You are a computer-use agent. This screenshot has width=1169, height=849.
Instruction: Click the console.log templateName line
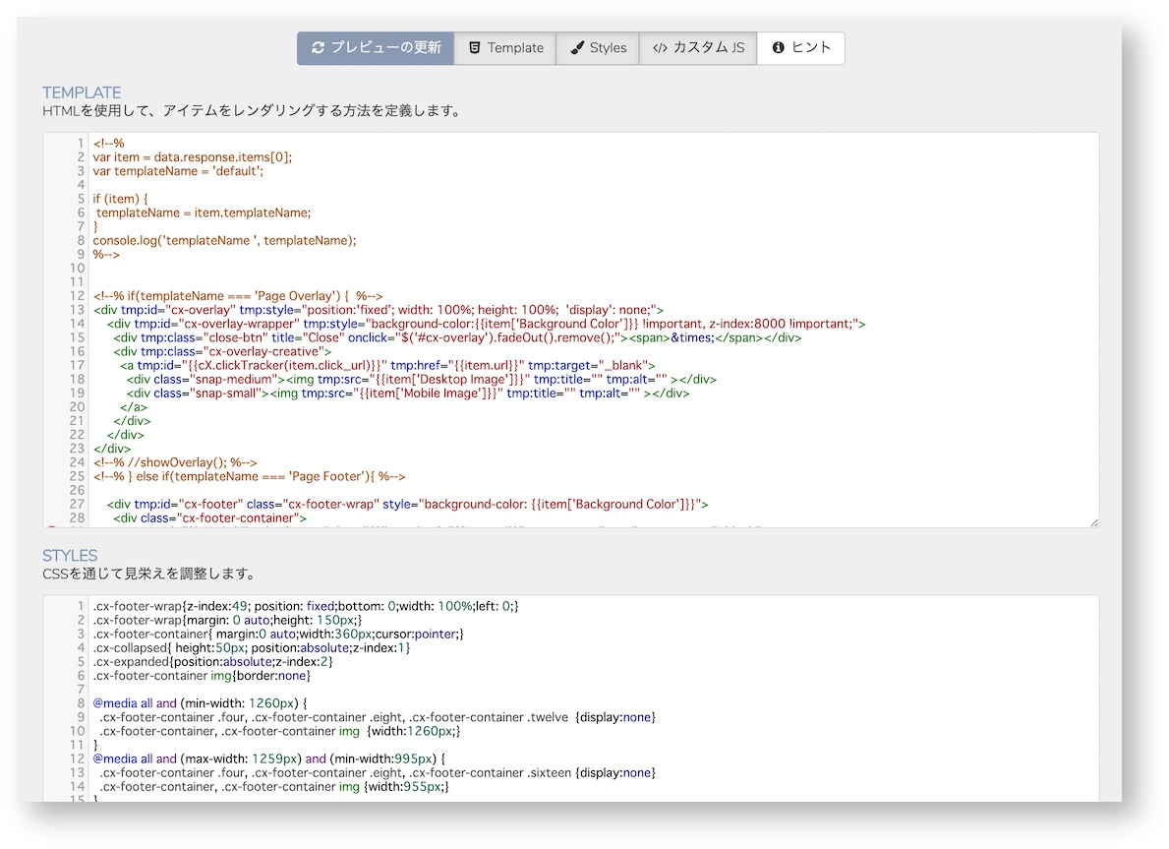pyautogui.click(x=224, y=240)
